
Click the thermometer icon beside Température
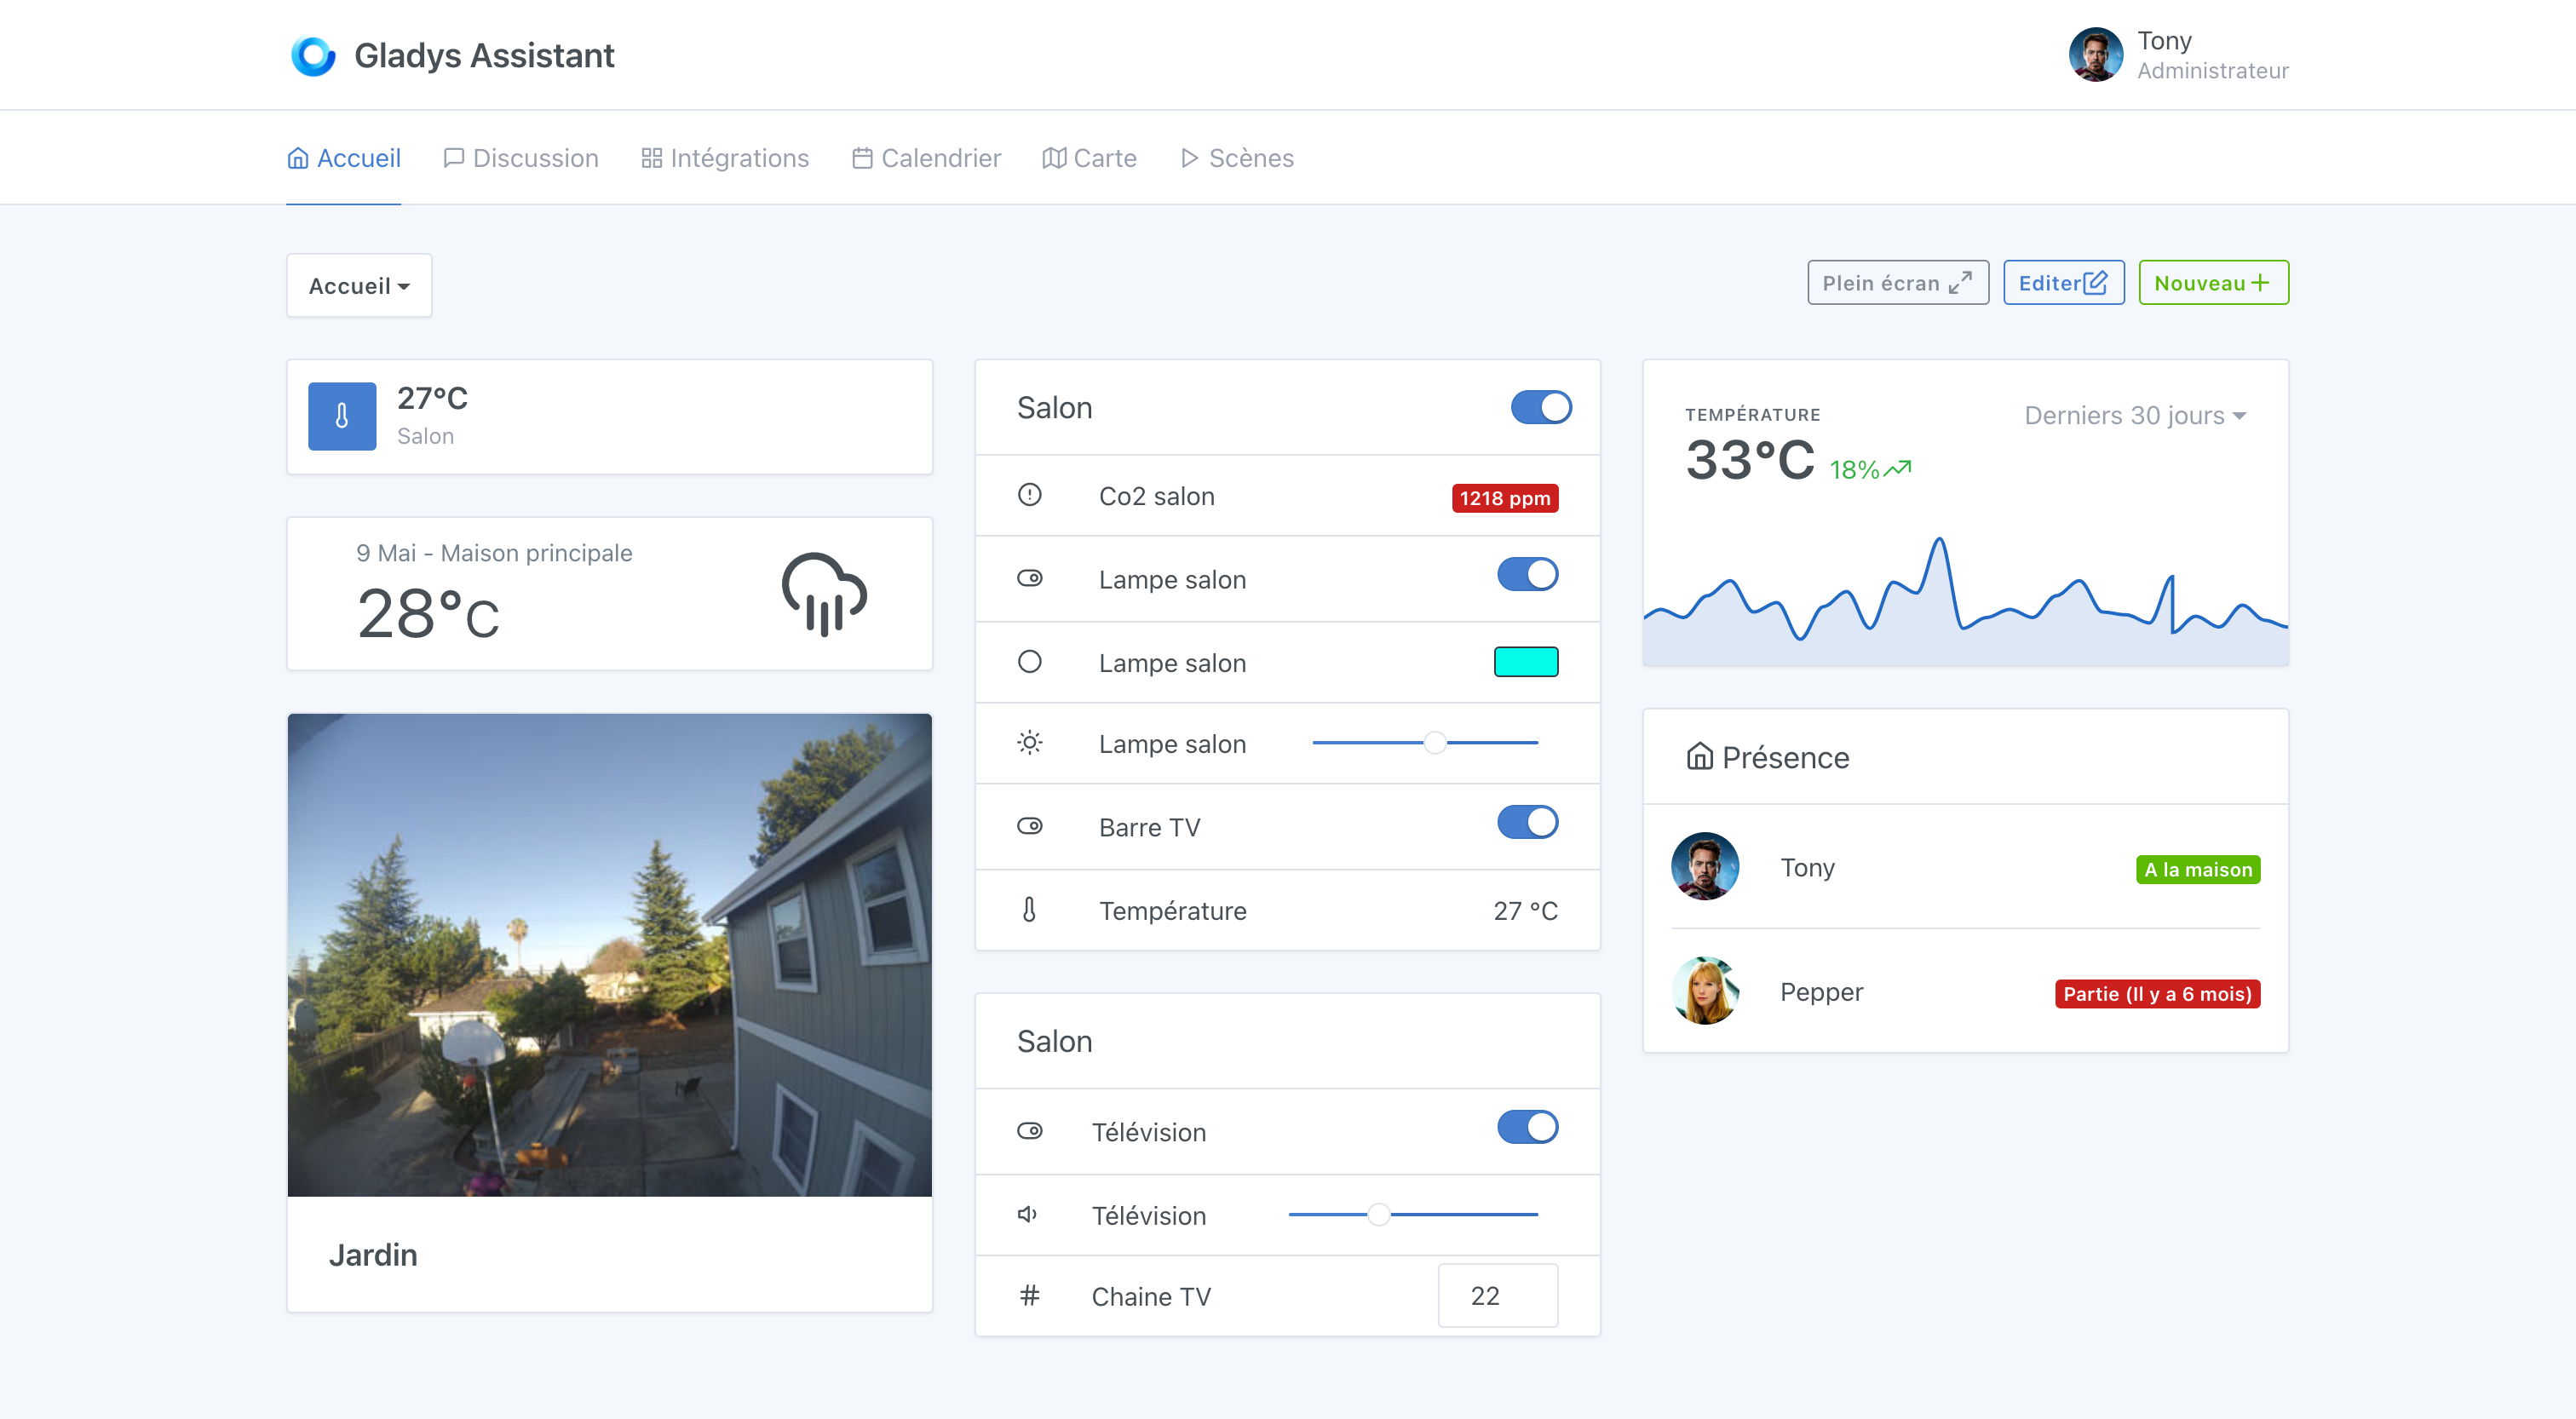[x=1029, y=910]
